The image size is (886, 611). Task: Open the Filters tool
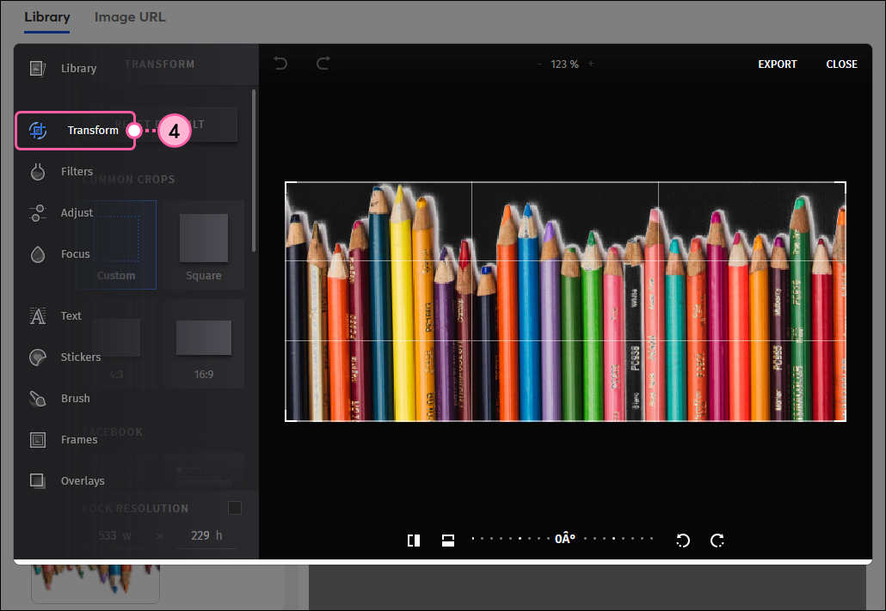[60, 172]
